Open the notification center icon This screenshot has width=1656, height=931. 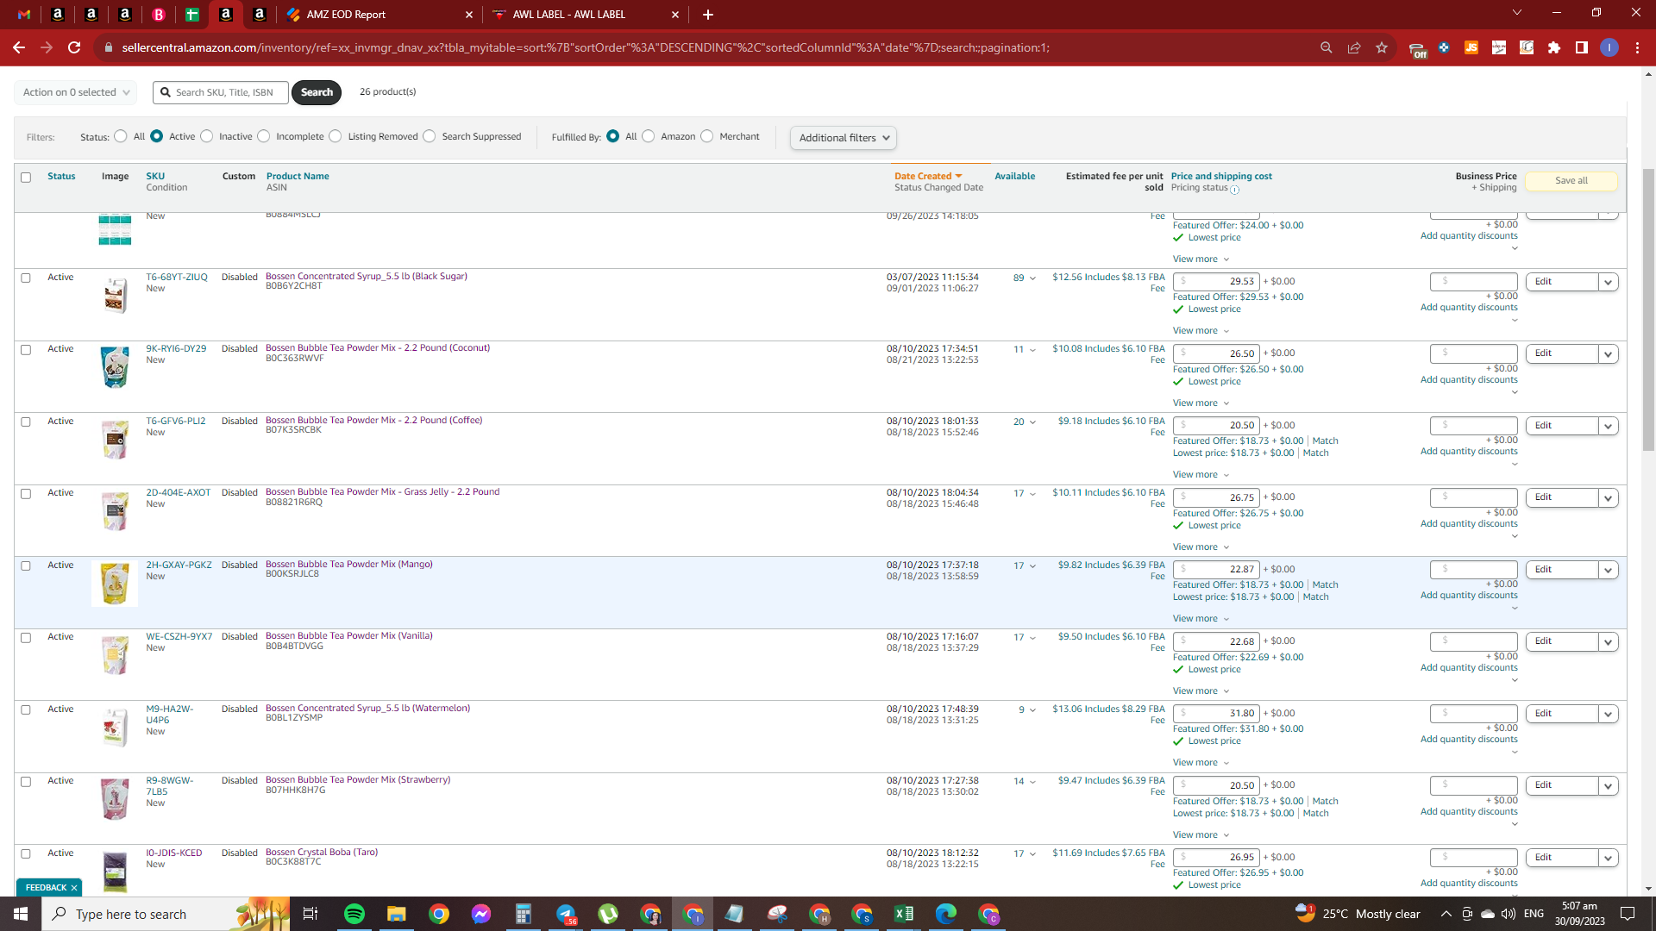[x=1628, y=914]
